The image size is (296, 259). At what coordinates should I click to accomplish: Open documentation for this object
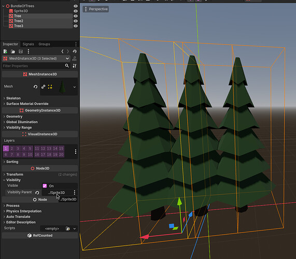[75, 59]
